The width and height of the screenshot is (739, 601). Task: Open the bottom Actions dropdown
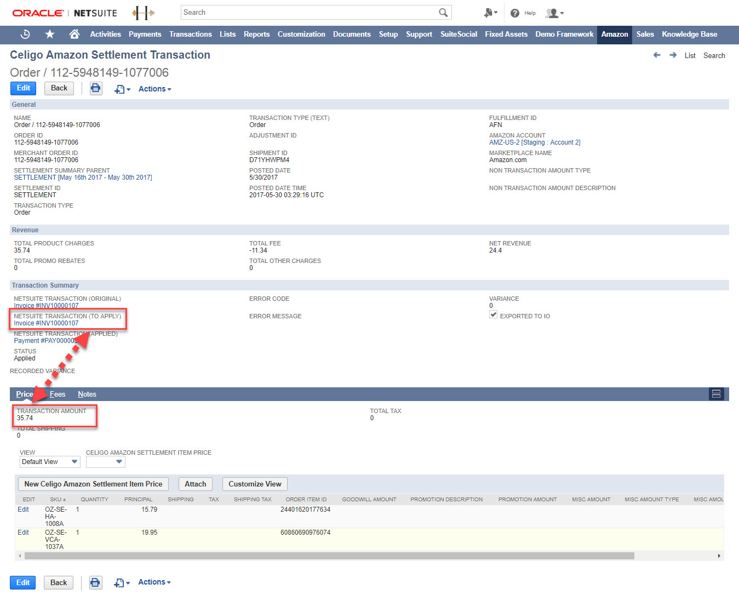[x=154, y=582]
